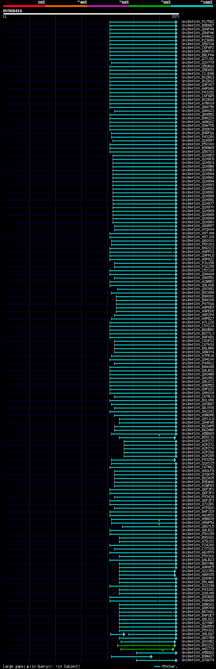Select the UniRef100_A2PZ65 label
This screenshot has width=216, height=669.
pyautogui.click(x=198, y=456)
